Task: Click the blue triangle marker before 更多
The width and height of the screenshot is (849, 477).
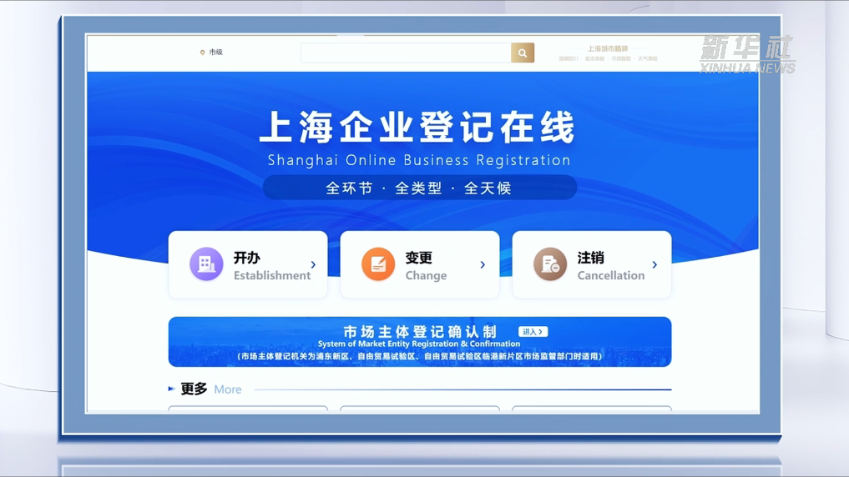Action: (x=171, y=389)
